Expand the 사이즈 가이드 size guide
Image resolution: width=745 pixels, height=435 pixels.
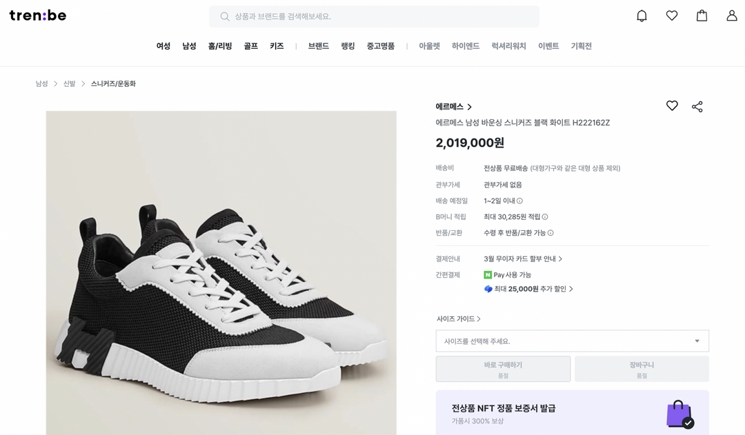(x=459, y=319)
